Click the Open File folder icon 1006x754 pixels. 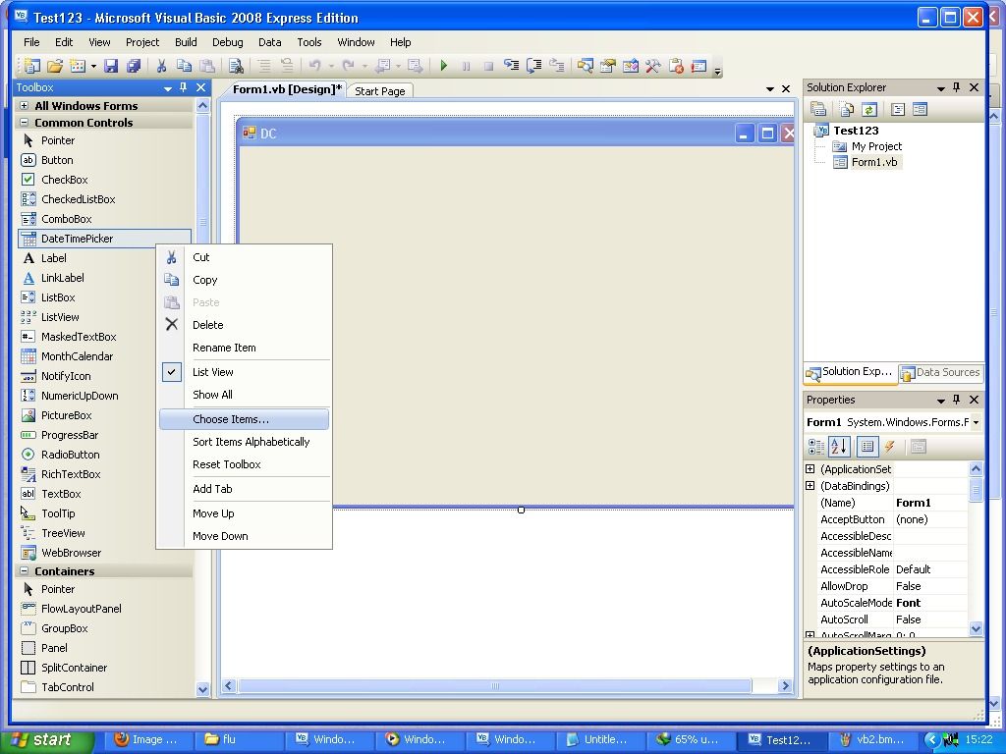[x=55, y=66]
